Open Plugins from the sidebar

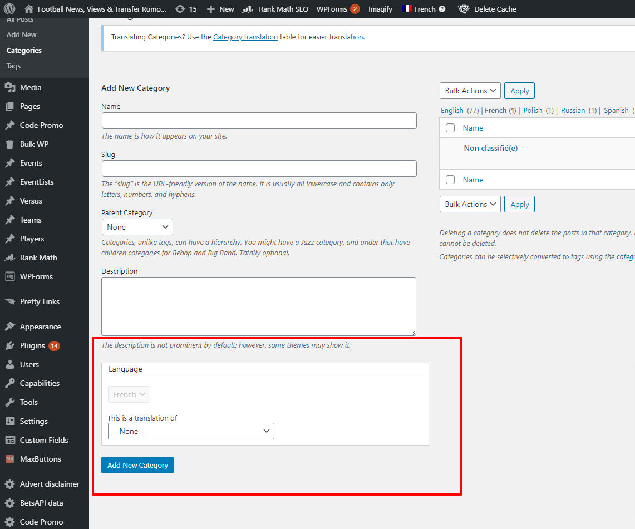point(32,345)
